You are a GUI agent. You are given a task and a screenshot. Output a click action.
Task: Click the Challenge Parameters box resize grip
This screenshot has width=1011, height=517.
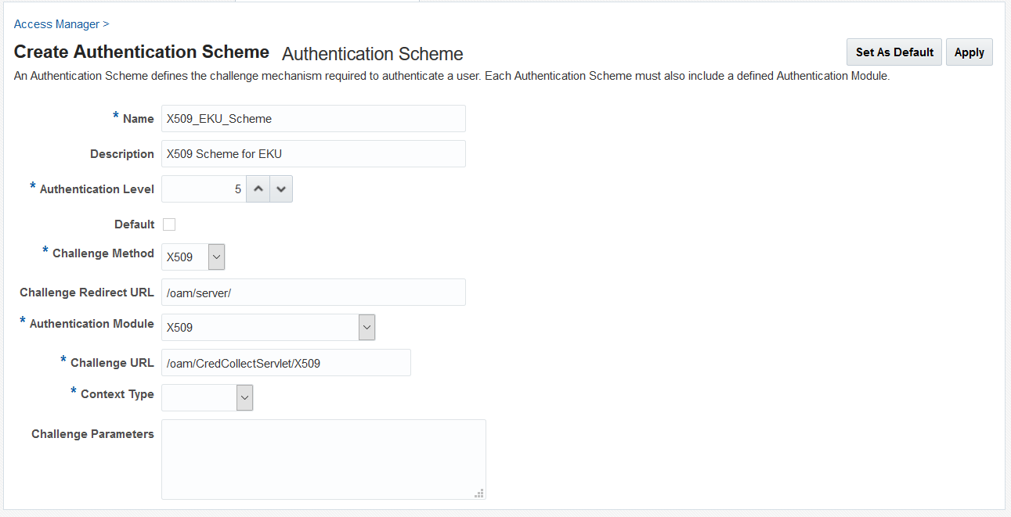pos(479,493)
